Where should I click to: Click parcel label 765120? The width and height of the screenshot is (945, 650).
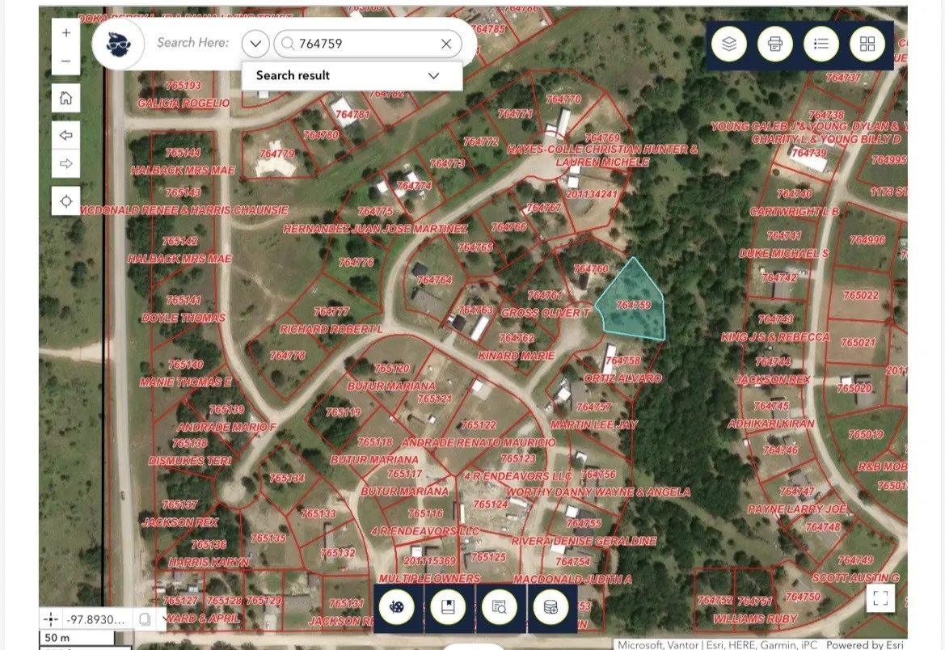[392, 368]
